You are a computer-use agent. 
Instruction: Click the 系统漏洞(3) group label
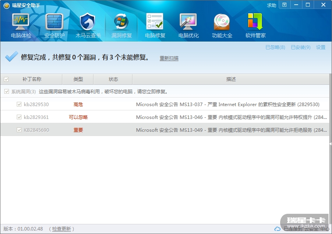(x=23, y=92)
